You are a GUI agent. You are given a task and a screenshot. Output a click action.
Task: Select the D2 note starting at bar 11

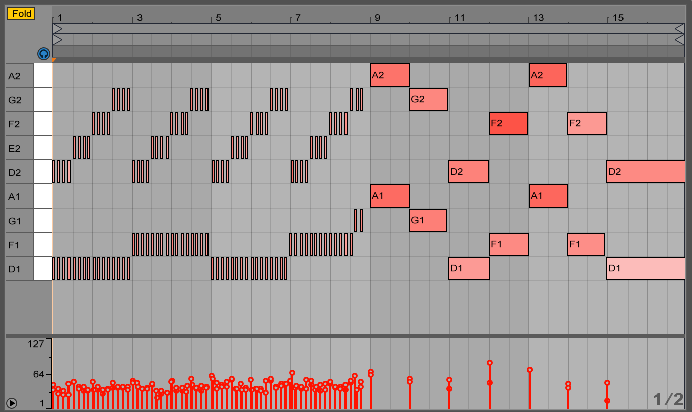coord(468,172)
